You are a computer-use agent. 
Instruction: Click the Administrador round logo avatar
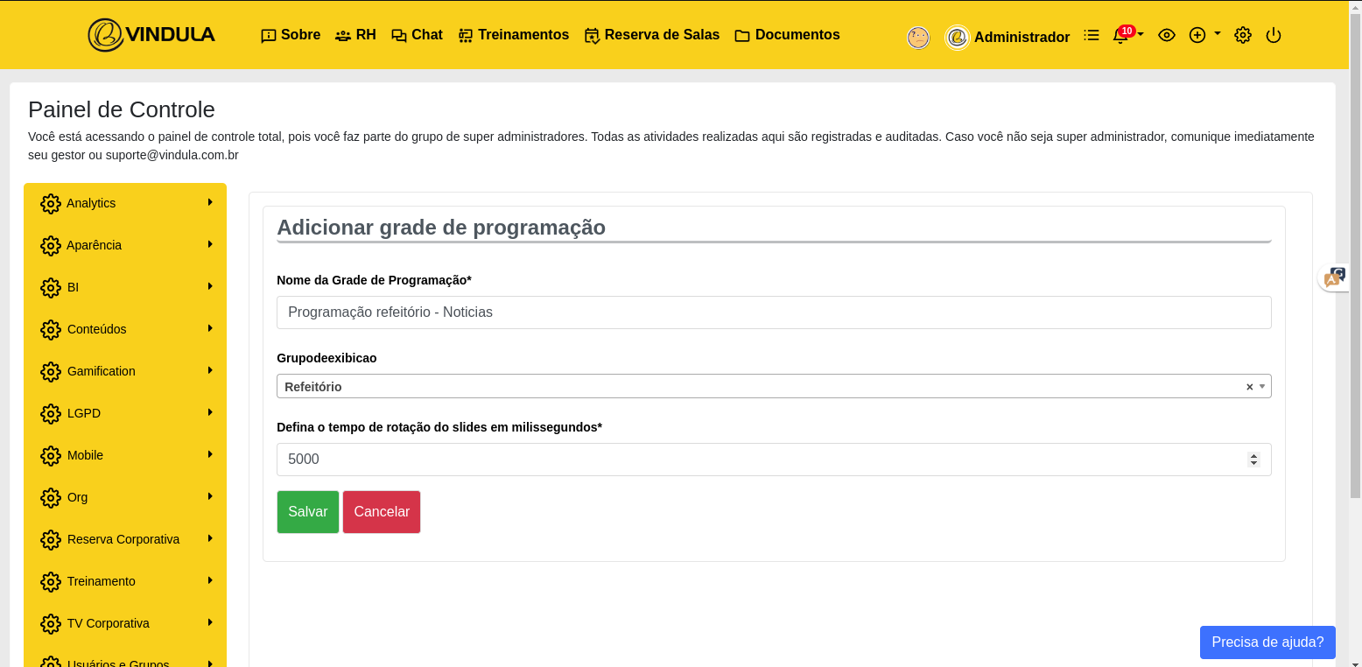click(958, 38)
